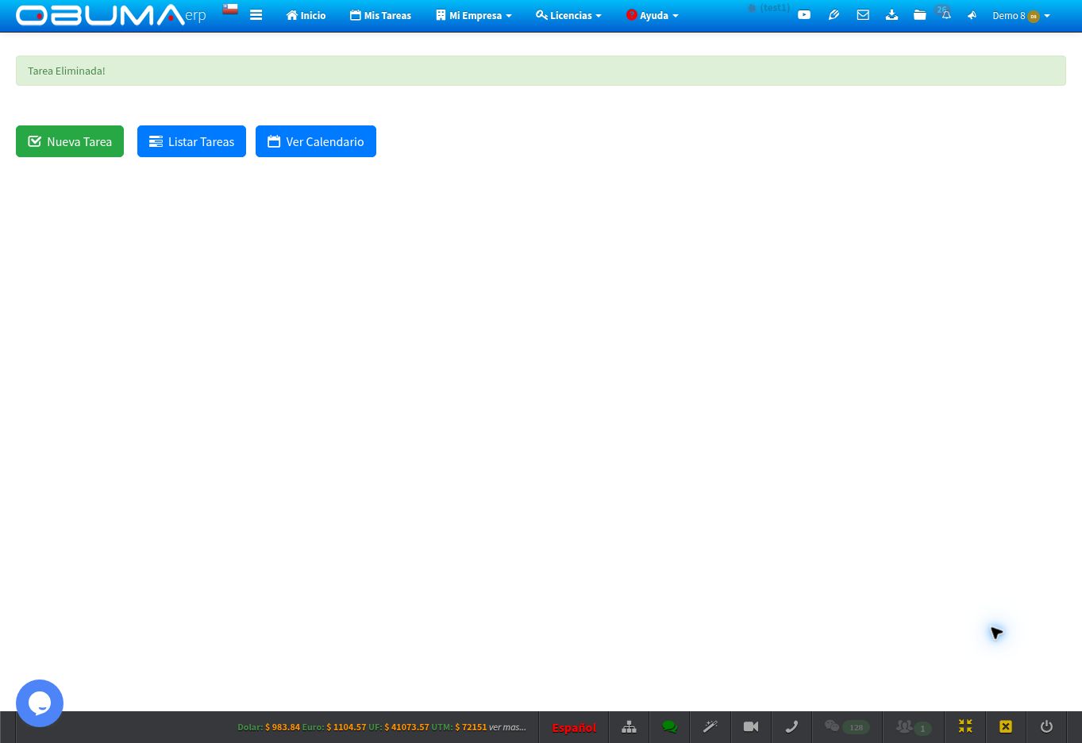Open the Demo 8 user dropdown
Screen dimensions: 1082x743
[x=1021, y=15]
